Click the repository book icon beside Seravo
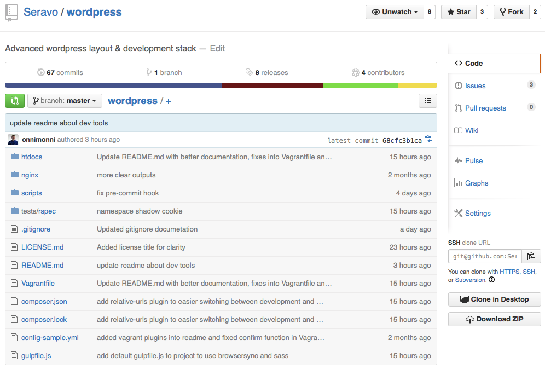 coord(11,13)
